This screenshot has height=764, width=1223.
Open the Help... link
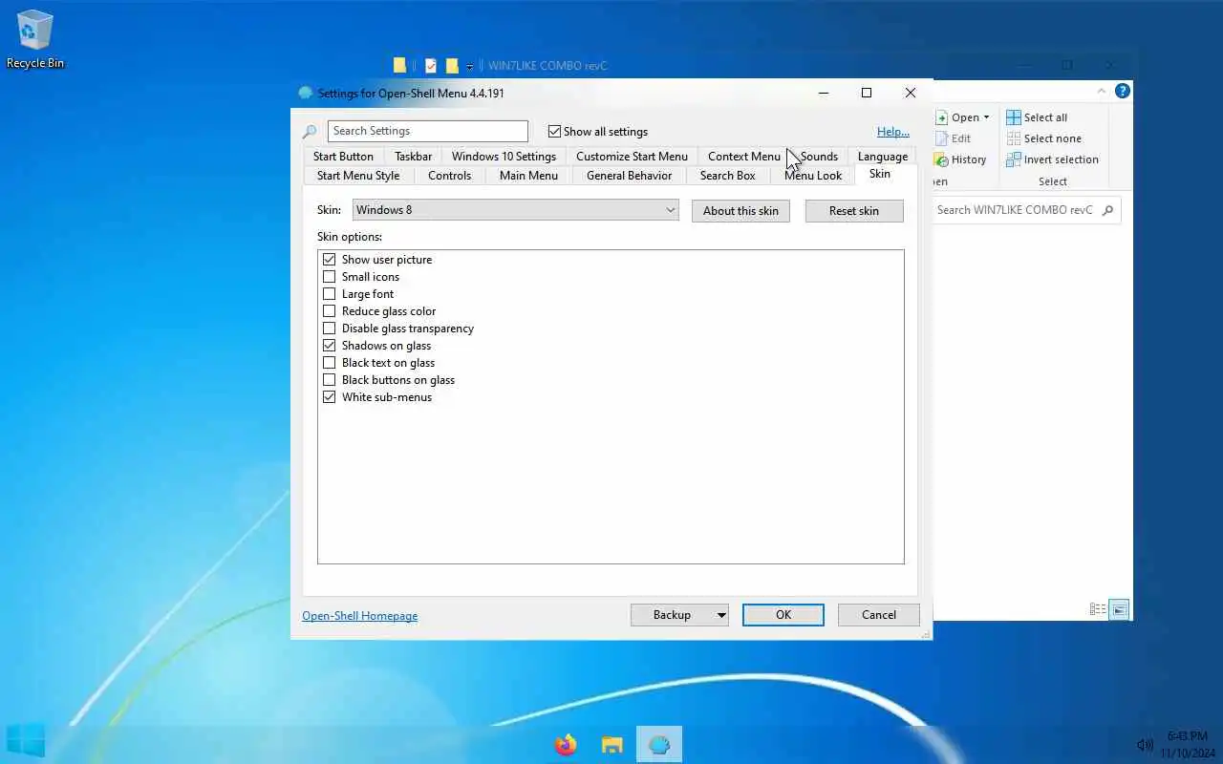pyautogui.click(x=893, y=132)
